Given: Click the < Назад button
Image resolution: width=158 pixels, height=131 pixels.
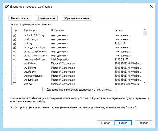Looking at the screenshot, I should click(105, 123).
